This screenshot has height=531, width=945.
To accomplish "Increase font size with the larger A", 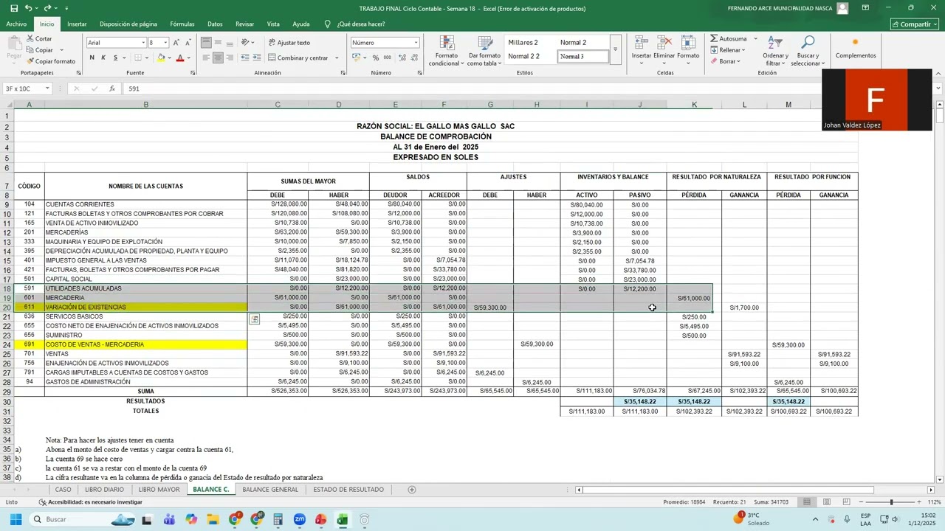I will 177,43.
